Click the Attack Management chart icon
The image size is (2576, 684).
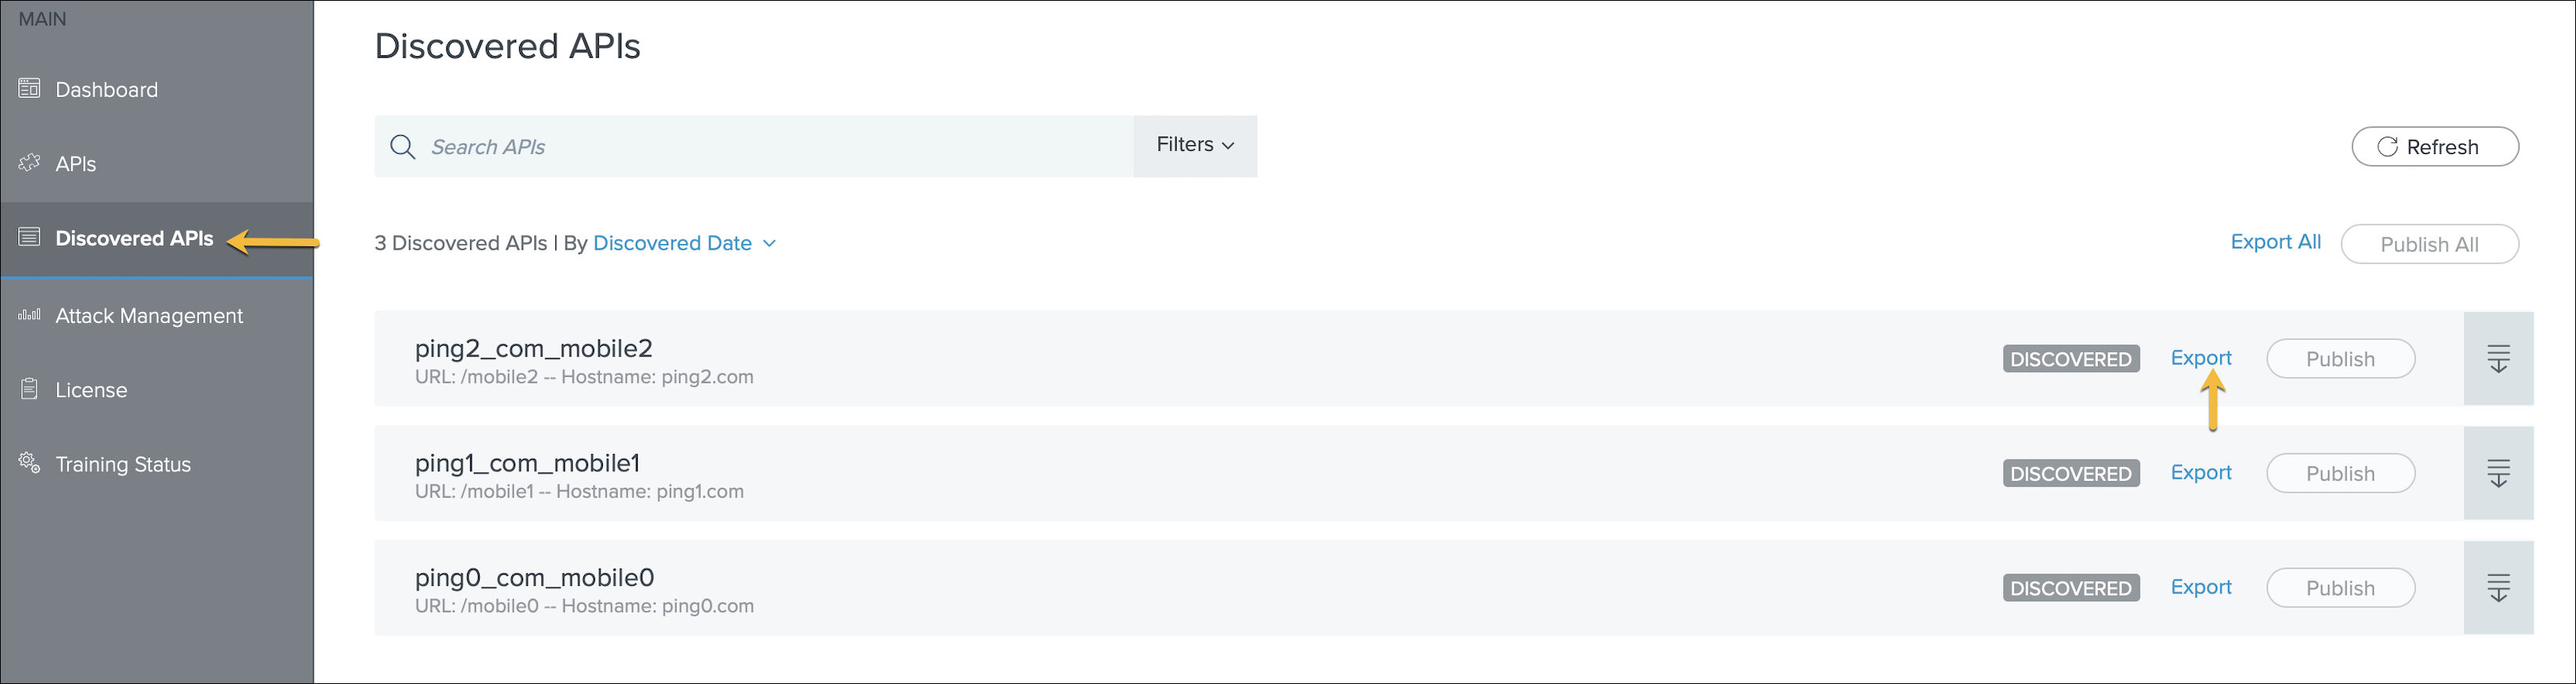pyautogui.click(x=29, y=315)
